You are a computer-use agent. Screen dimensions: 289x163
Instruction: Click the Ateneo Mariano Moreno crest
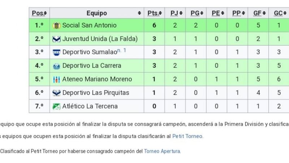(56, 79)
